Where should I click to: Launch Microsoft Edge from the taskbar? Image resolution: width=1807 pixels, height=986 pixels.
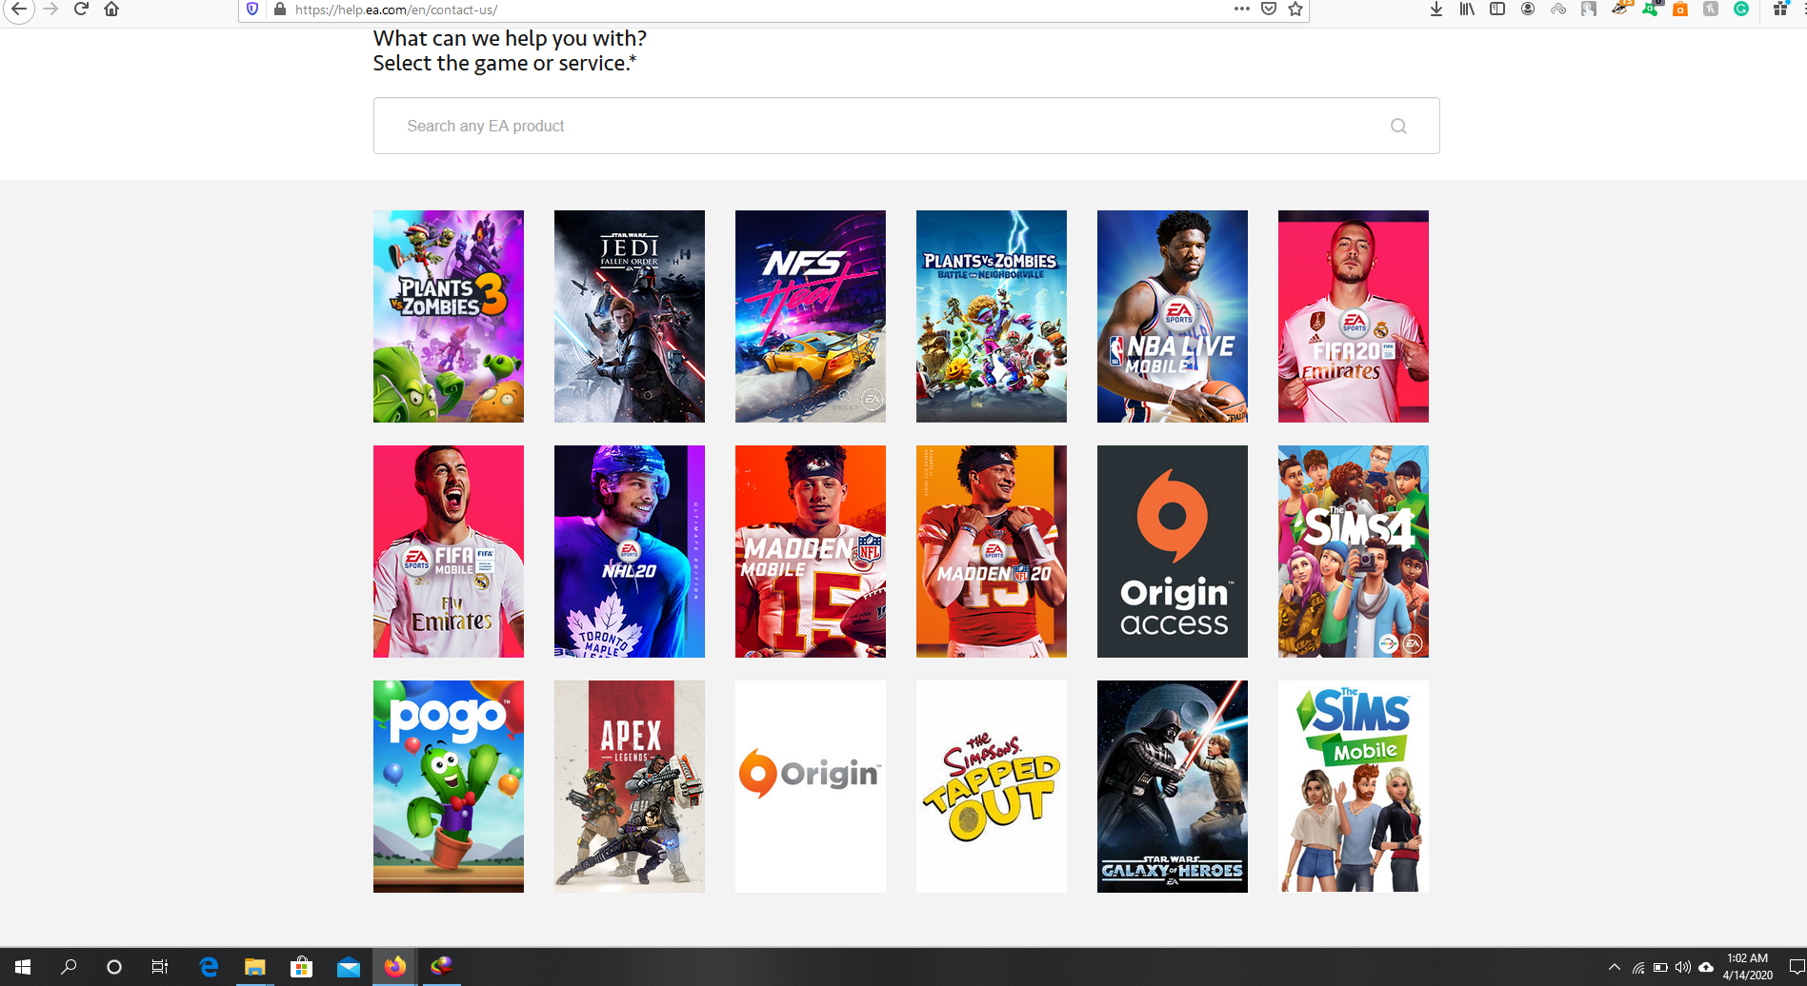209,967
